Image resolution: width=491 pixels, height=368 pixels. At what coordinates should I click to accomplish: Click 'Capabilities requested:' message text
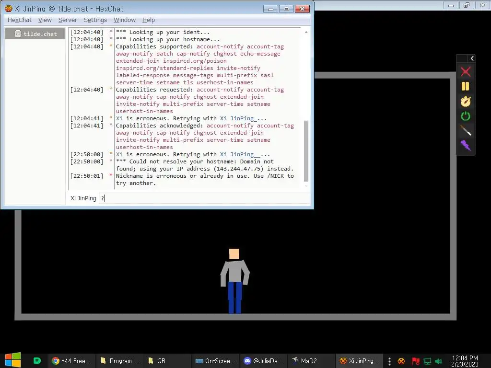coord(154,90)
